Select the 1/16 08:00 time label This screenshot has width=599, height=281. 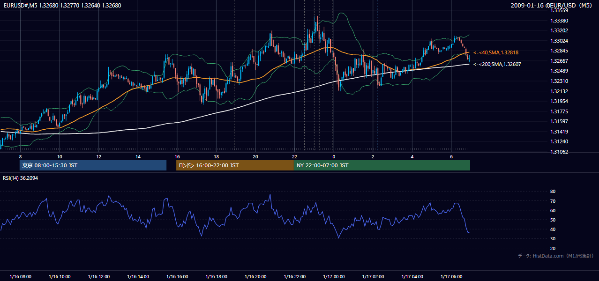(20, 277)
